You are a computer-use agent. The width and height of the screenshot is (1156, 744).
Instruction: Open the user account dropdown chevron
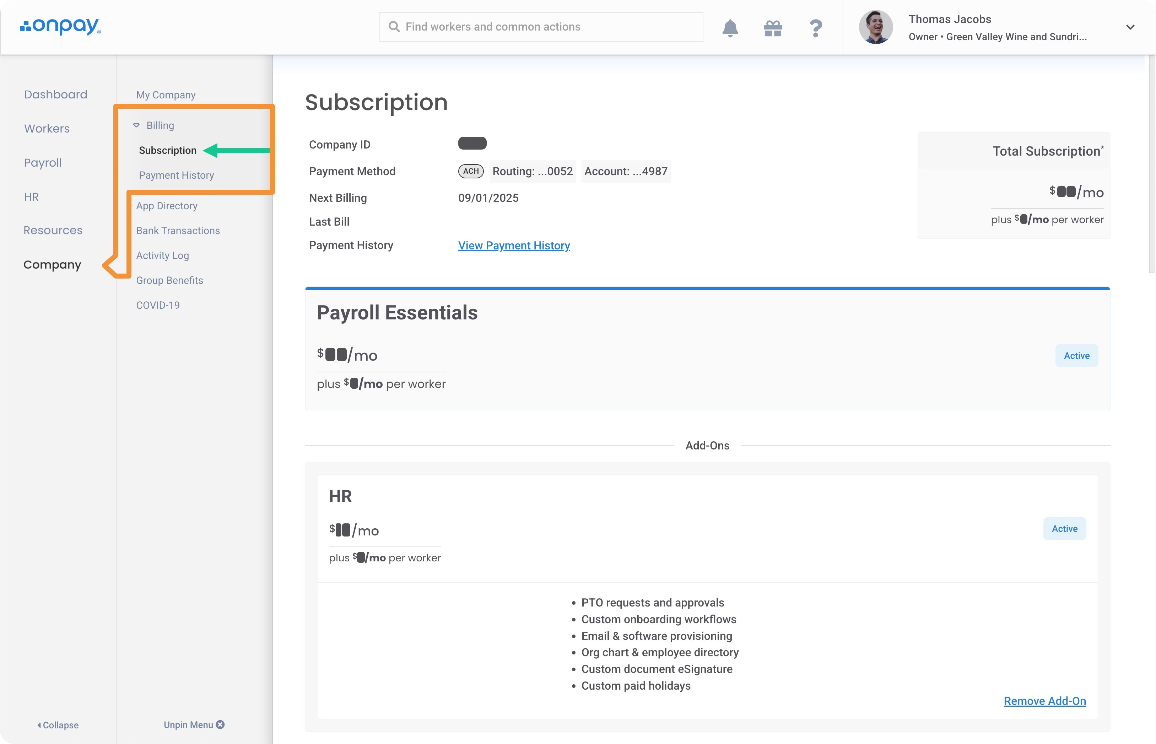click(1130, 27)
